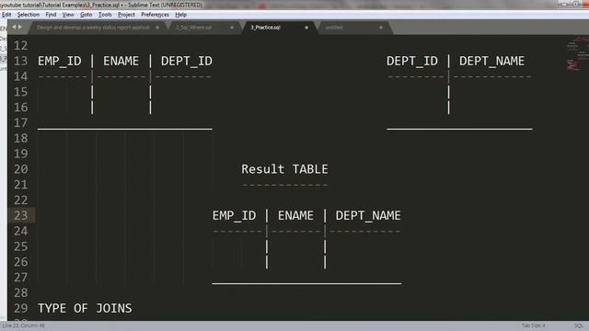Open the Project menu
The width and height of the screenshot is (589, 331).
pyautogui.click(x=126, y=15)
